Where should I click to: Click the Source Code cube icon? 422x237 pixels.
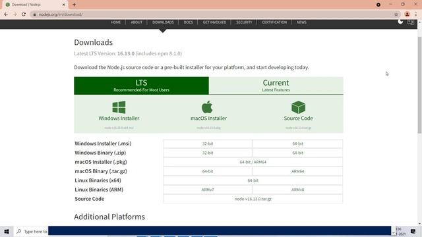tap(298, 107)
